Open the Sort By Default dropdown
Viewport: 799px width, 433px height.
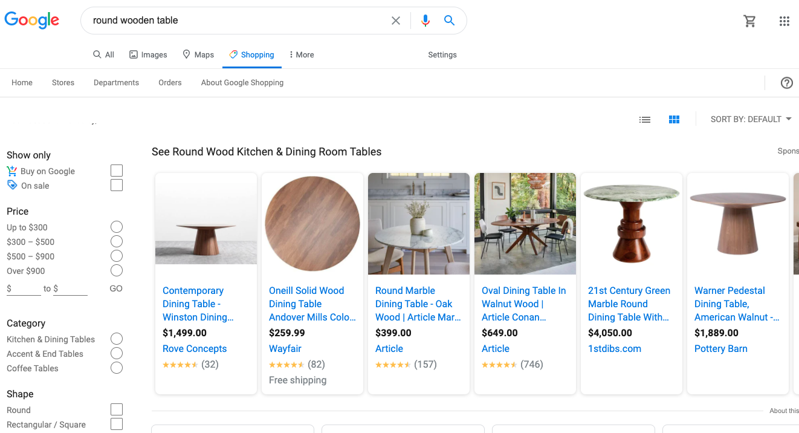click(751, 119)
